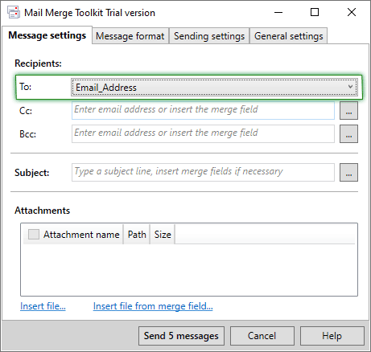Click the Send 5 messages button
The height and width of the screenshot is (352, 371).
pyautogui.click(x=181, y=336)
